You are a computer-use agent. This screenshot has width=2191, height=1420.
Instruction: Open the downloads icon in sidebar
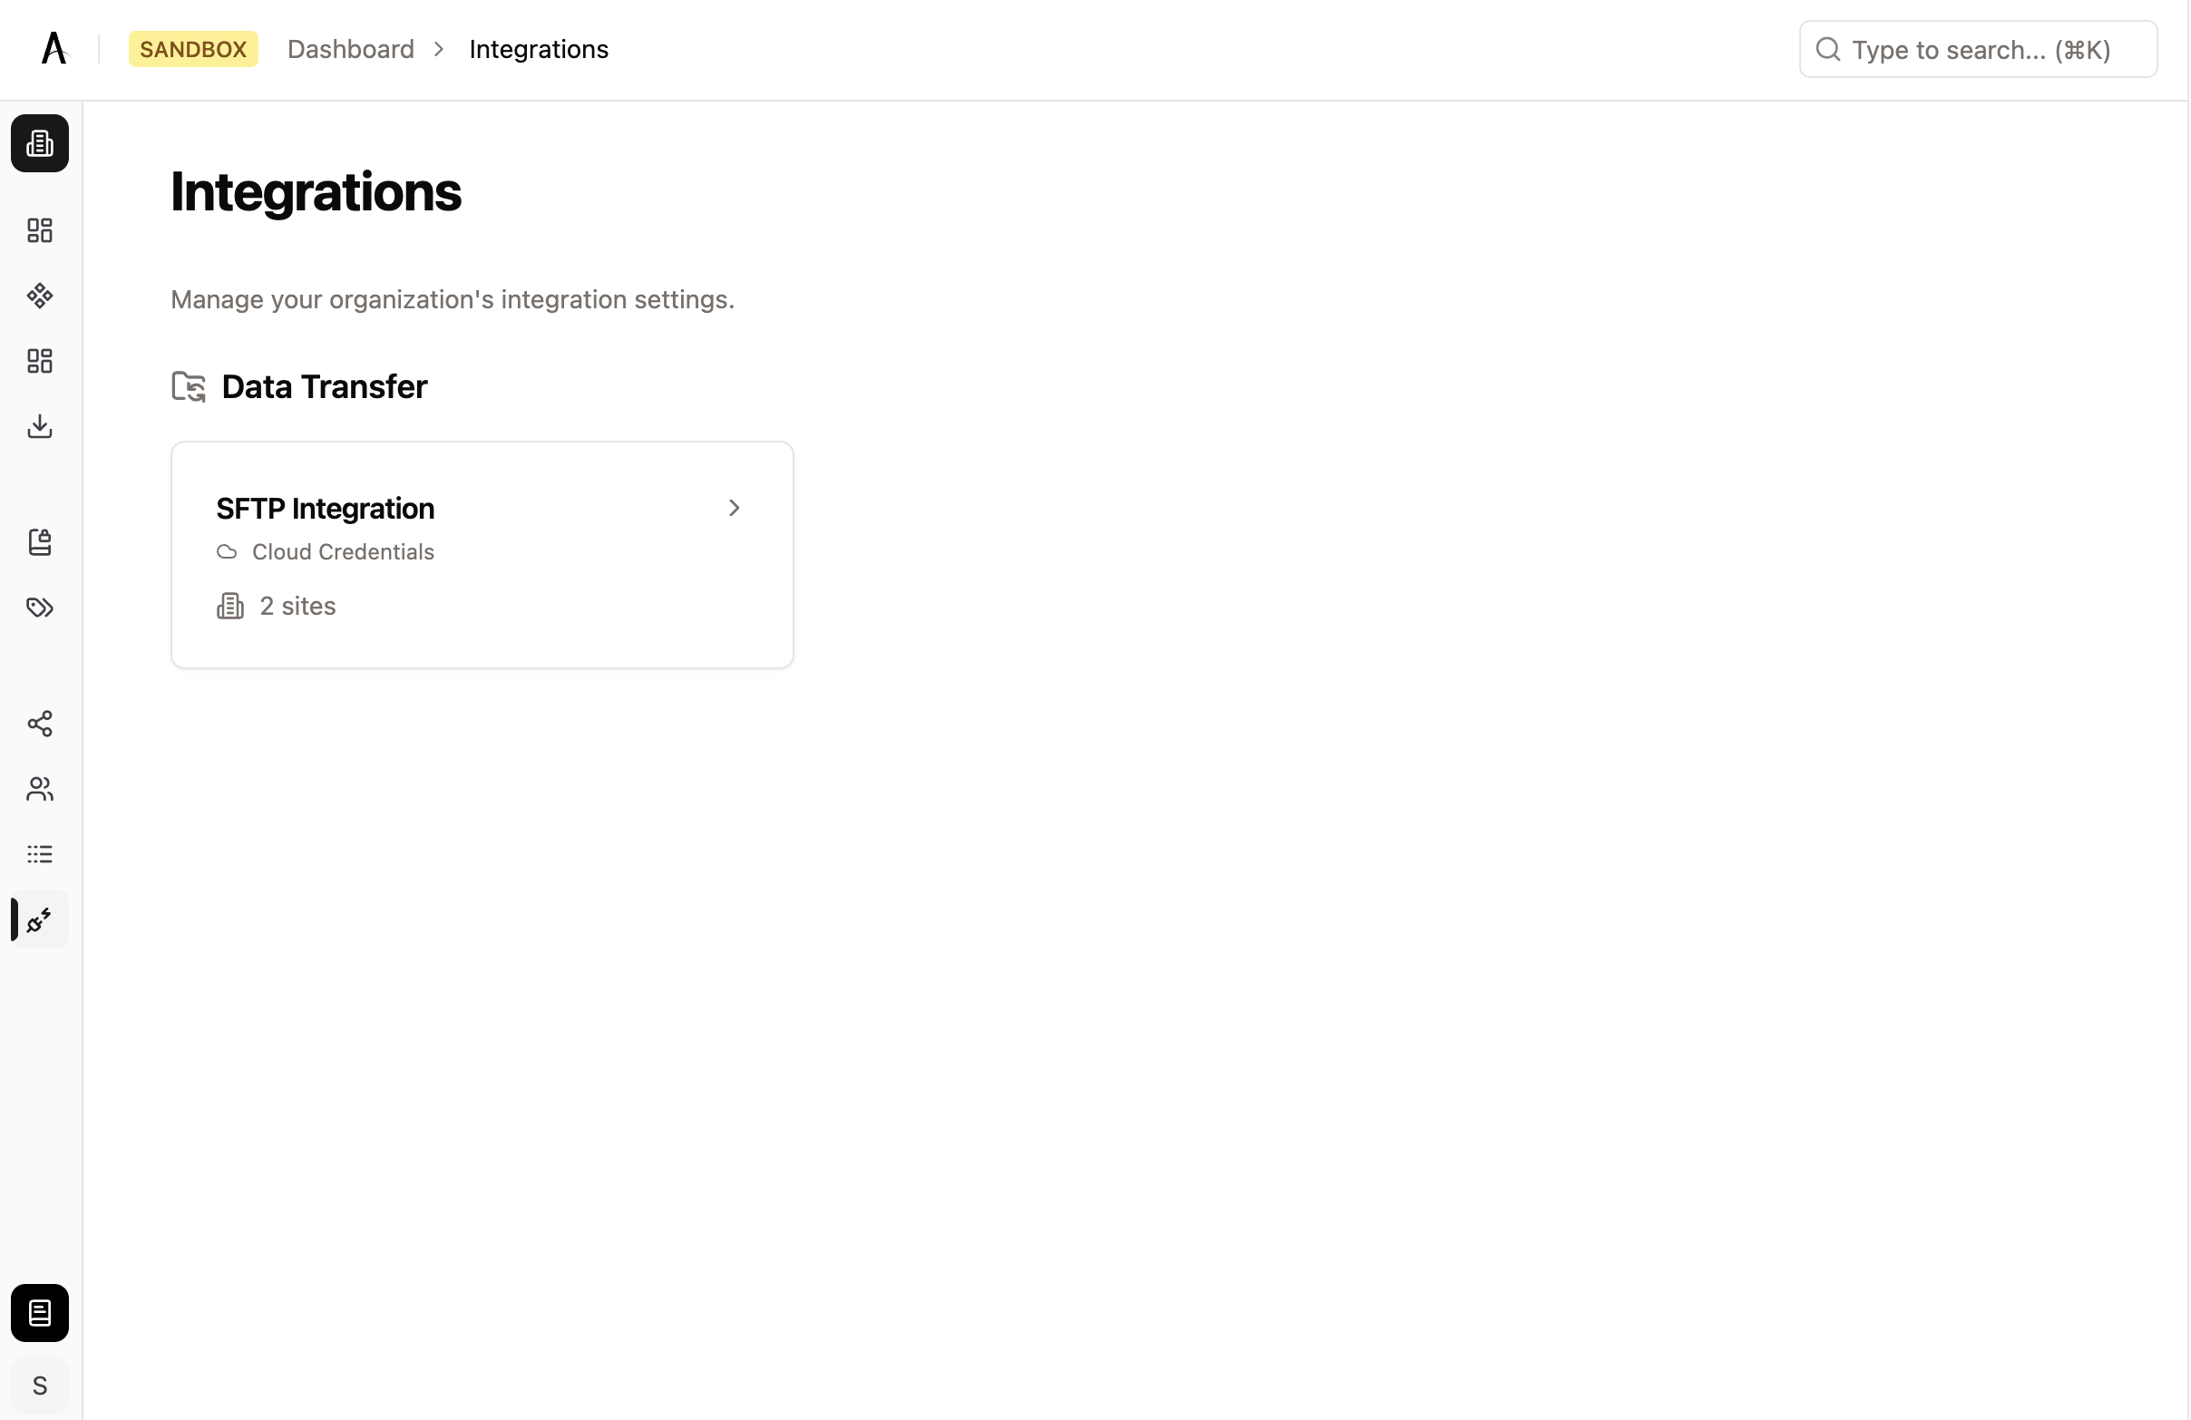pyautogui.click(x=39, y=426)
